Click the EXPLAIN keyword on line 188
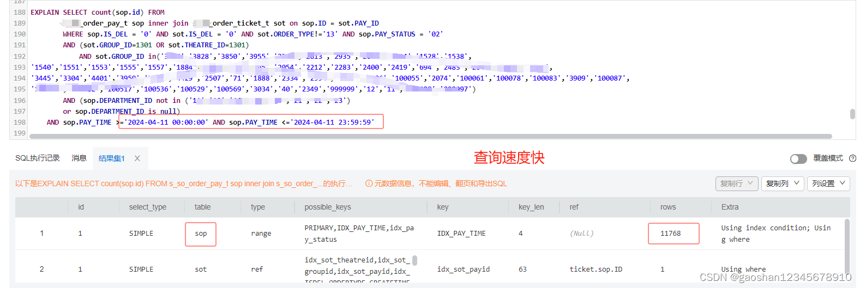This screenshot has width=860, height=288. click(45, 12)
